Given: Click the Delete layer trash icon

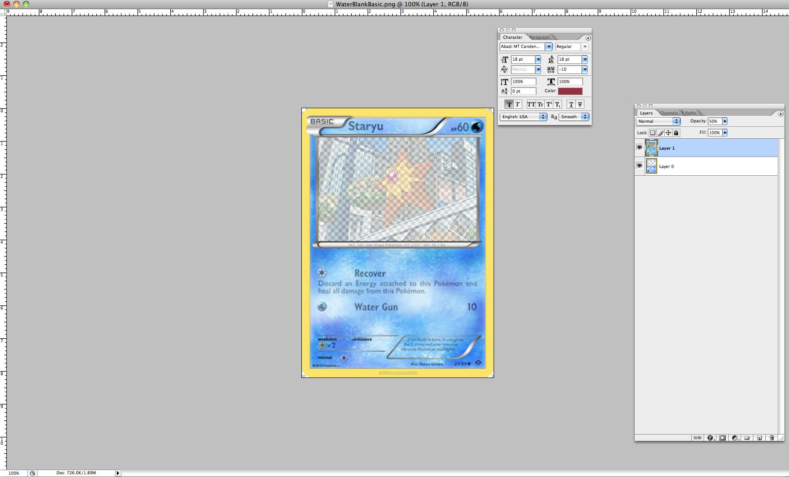Looking at the screenshot, I should point(772,437).
